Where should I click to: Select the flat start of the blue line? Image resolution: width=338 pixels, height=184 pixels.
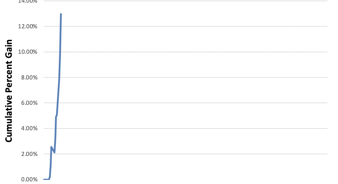(46, 179)
